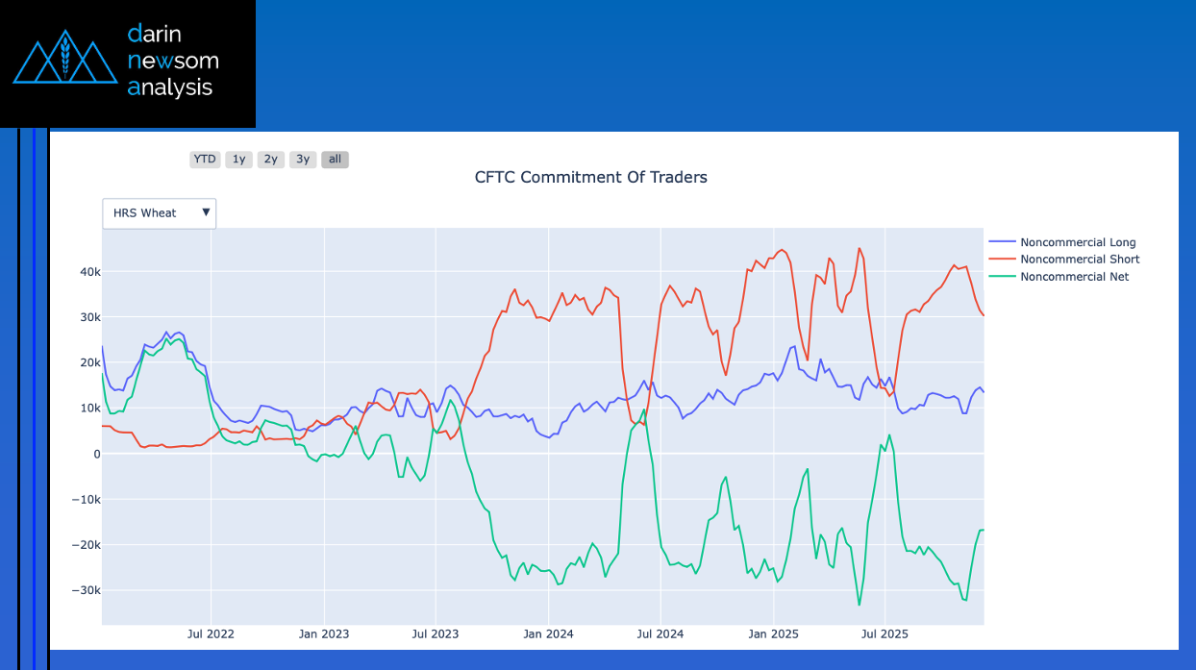This screenshot has height=670, width=1196.
Task: Click the 40k y-axis label
Action: (x=89, y=272)
